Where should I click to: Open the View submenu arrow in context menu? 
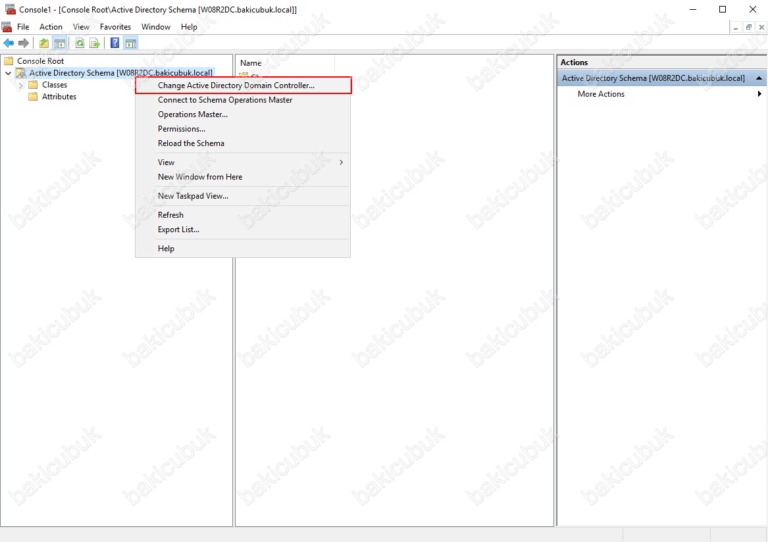point(342,162)
